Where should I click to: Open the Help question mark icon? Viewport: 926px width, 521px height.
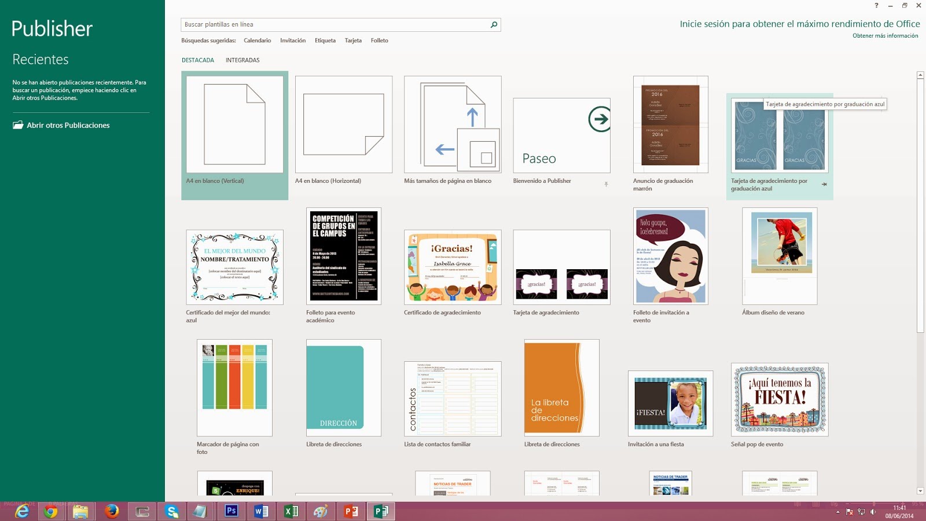[x=876, y=6]
